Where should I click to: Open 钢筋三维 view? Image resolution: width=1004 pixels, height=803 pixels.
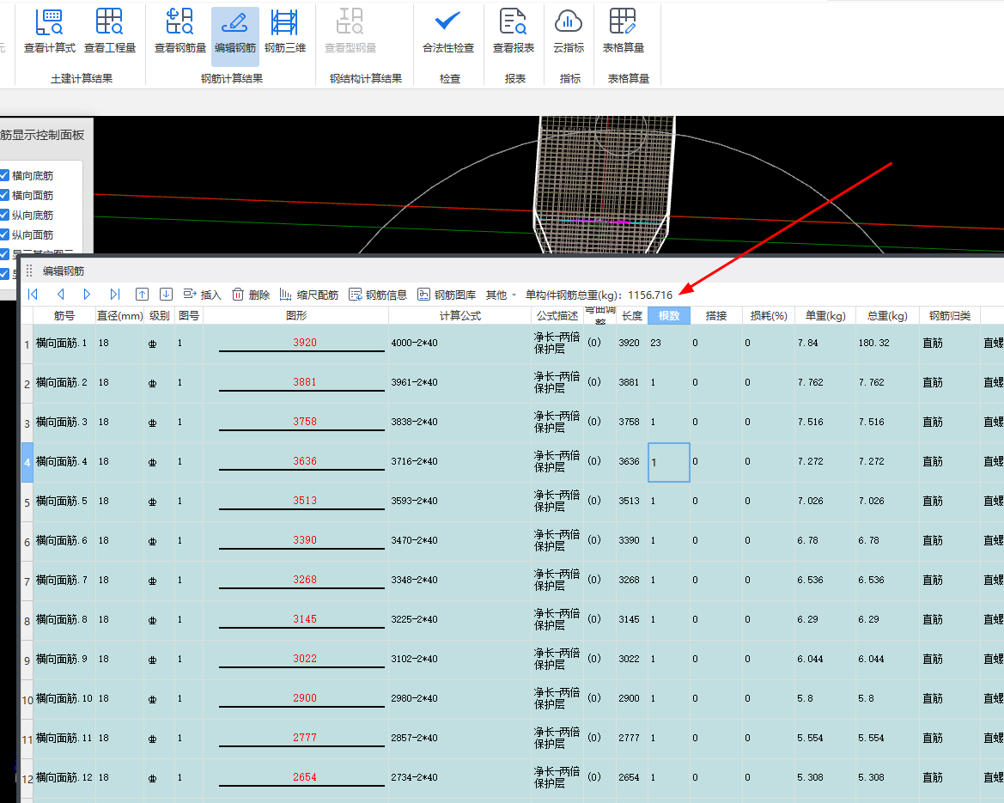pos(285,31)
